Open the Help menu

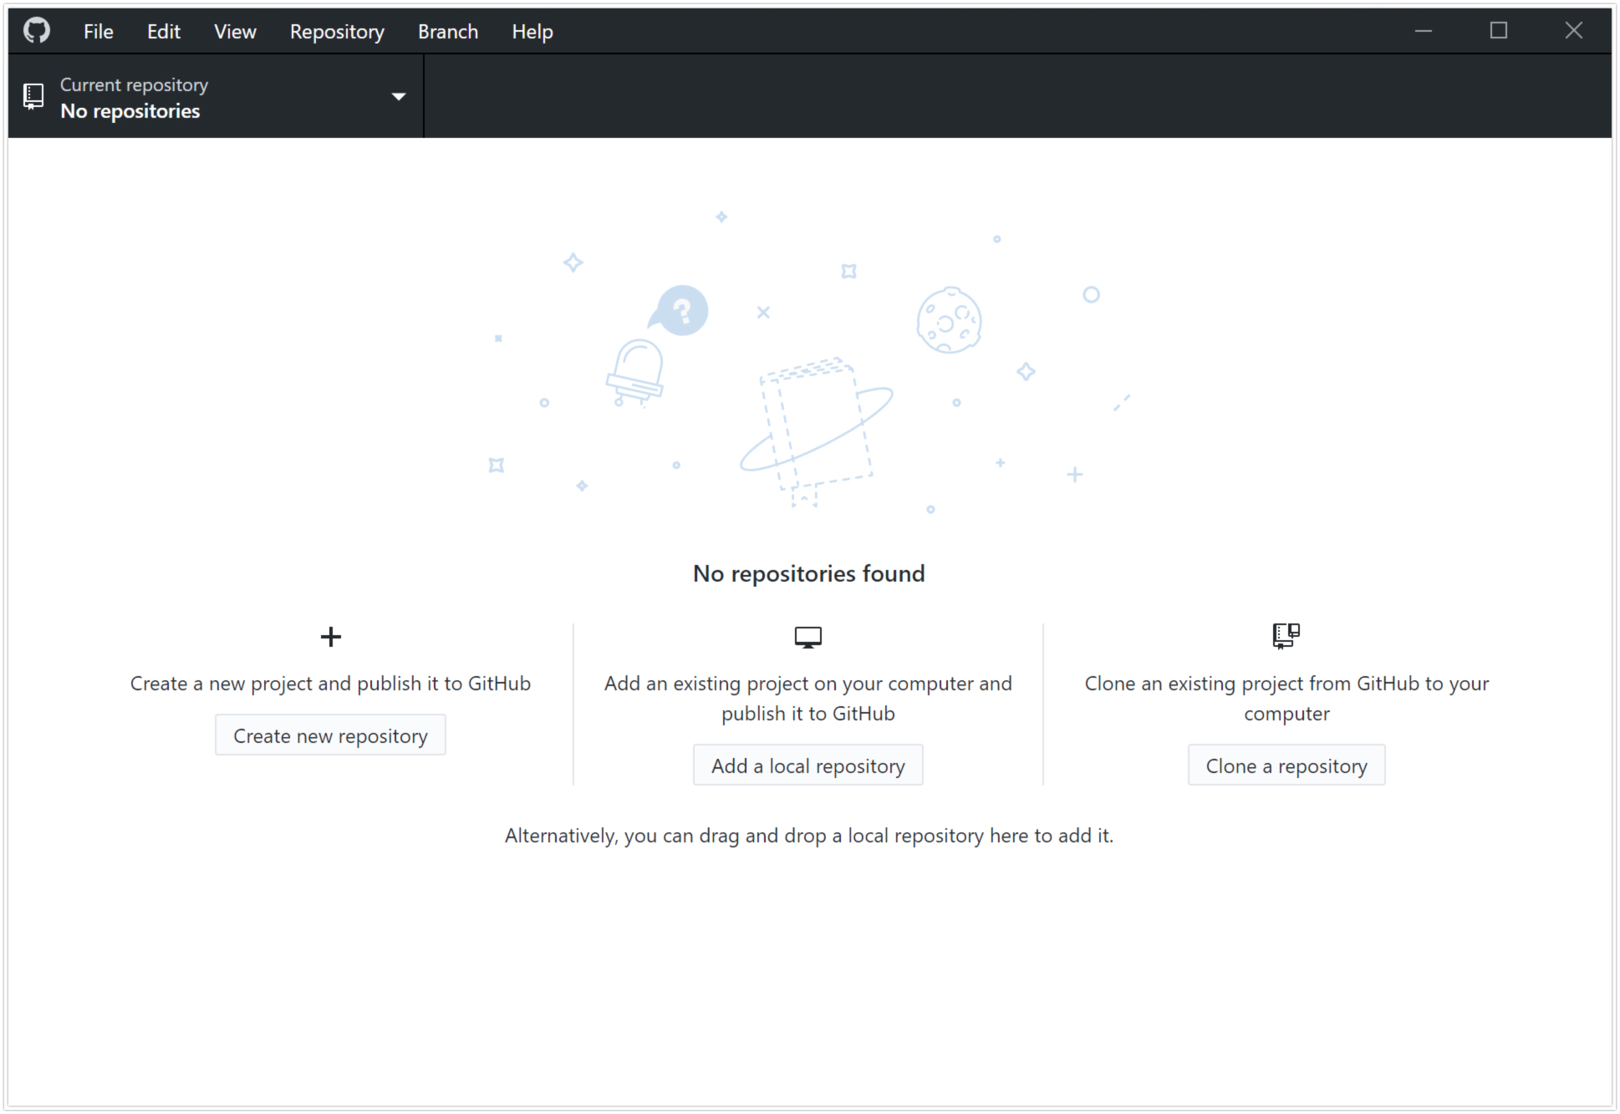tap(532, 32)
